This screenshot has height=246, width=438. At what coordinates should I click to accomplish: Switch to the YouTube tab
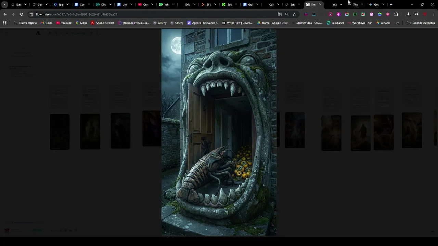click(x=143, y=5)
